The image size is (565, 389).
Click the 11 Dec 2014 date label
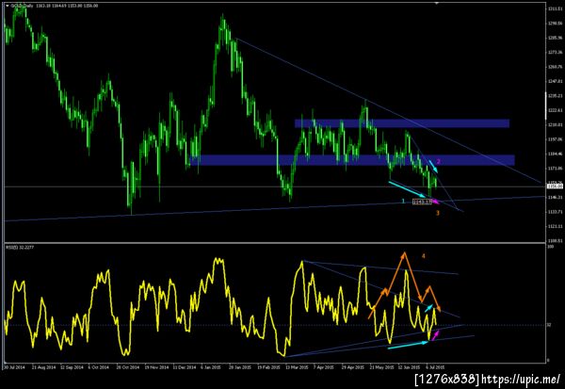tap(185, 367)
